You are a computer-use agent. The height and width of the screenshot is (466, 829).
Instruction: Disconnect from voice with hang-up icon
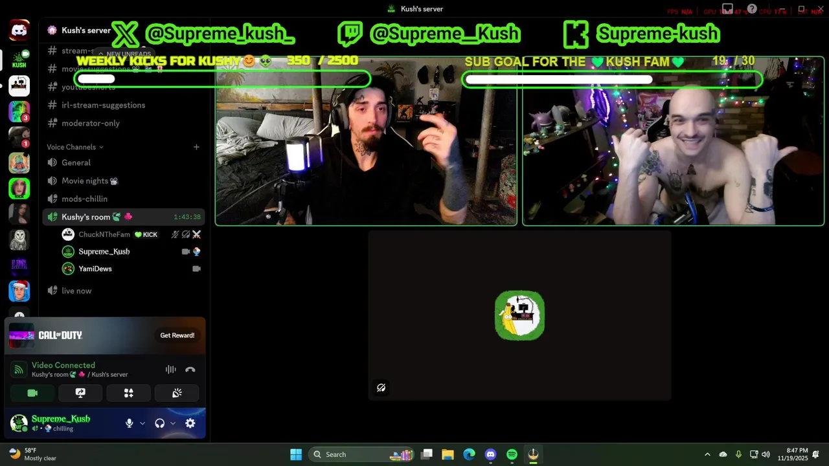pos(190,370)
